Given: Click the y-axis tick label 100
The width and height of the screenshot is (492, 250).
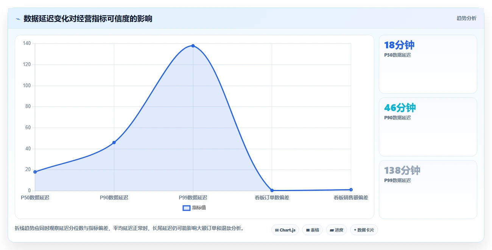Looking at the screenshot, I should tap(26, 86).
